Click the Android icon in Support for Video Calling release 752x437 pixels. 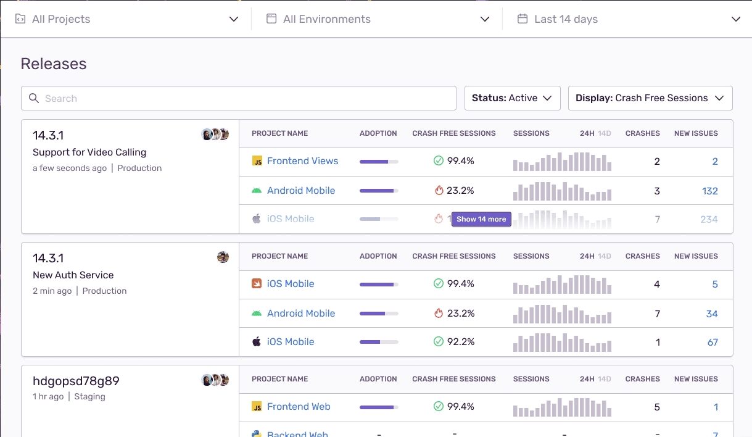pyautogui.click(x=257, y=191)
